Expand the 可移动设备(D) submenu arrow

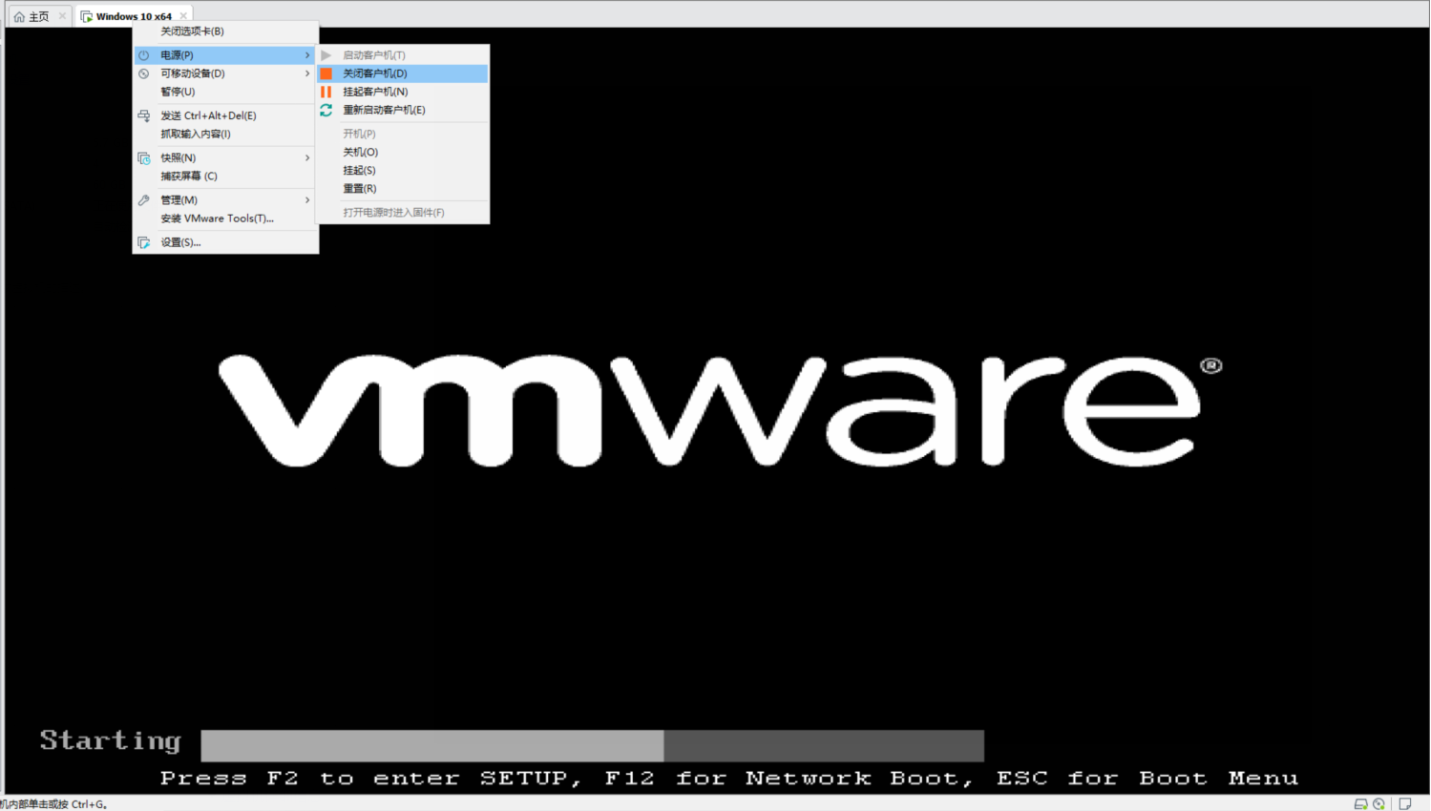coord(307,73)
